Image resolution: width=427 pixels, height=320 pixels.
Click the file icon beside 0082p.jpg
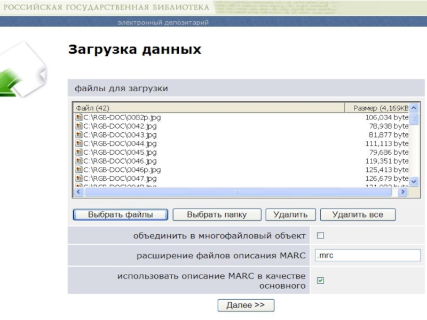[79, 117]
